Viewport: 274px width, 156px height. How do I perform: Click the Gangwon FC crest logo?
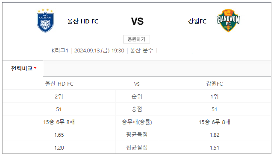click(x=228, y=20)
